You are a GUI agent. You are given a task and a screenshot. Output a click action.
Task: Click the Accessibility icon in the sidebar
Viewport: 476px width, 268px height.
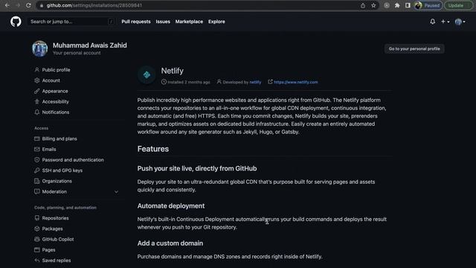[36, 101]
